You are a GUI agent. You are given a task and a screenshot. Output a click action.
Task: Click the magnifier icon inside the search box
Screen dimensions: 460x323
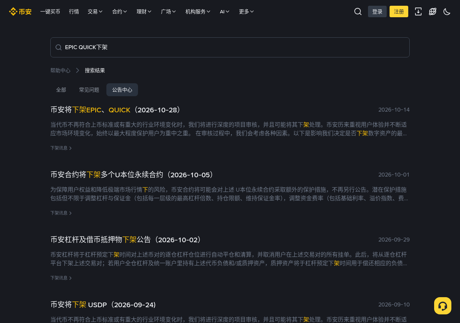click(x=59, y=47)
